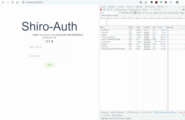
Task: Toggle the device toolbar icon in DevTools
Action: 104,7
